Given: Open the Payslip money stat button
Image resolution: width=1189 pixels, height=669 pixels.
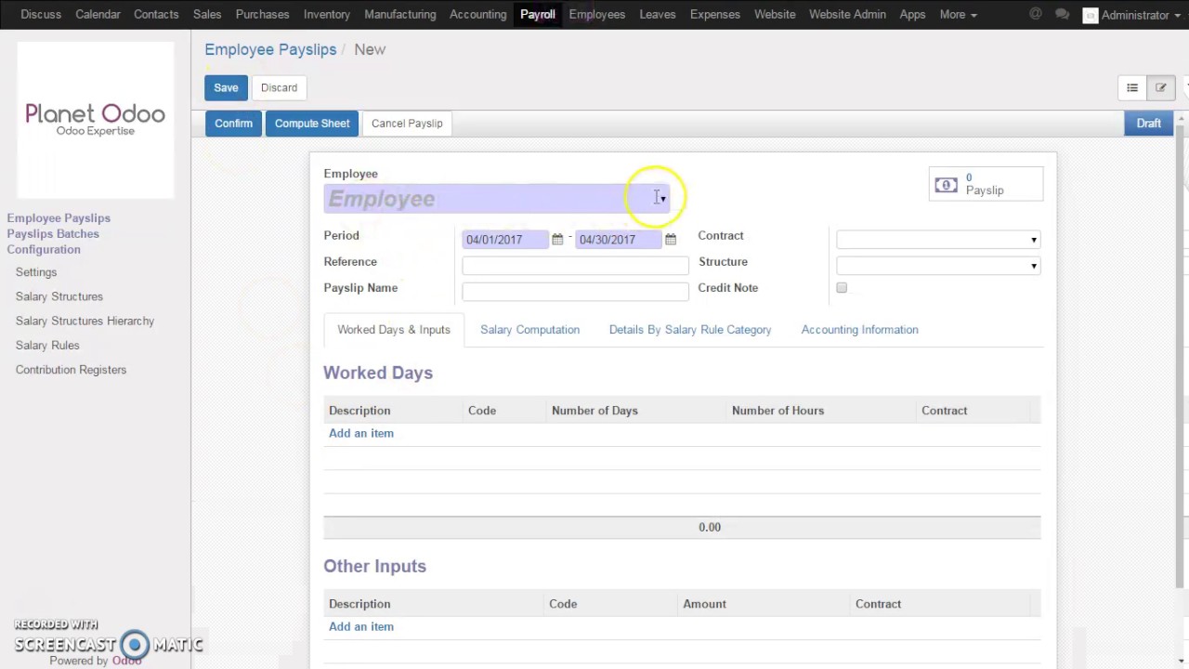Looking at the screenshot, I should coord(986,184).
